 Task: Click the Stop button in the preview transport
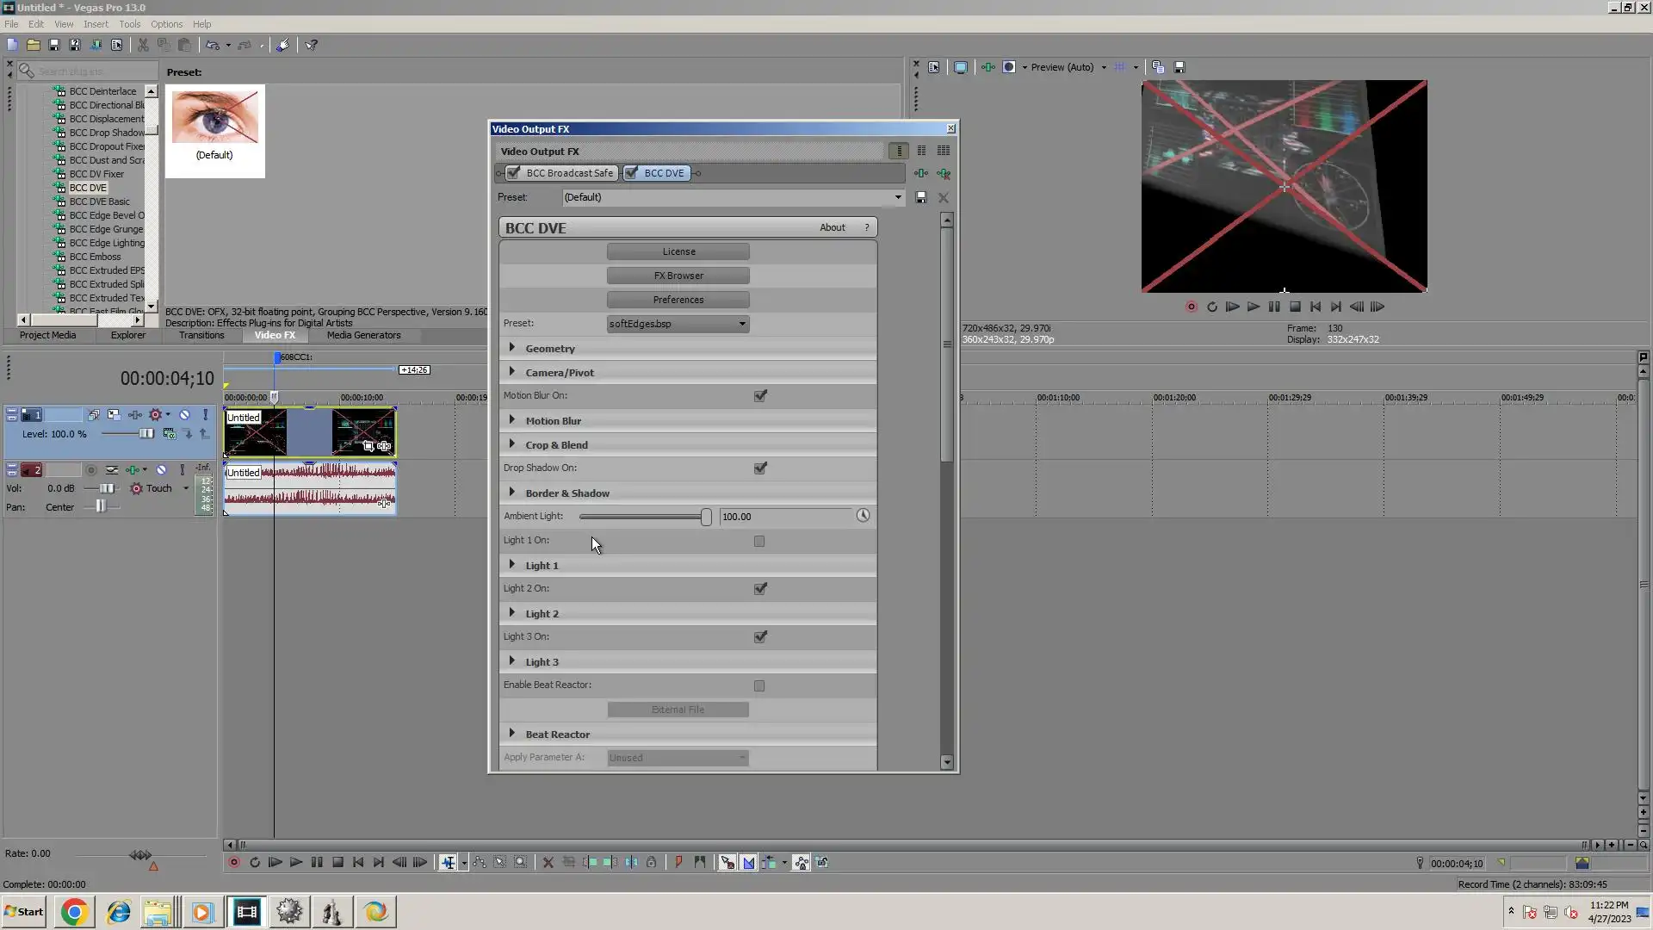(1295, 307)
